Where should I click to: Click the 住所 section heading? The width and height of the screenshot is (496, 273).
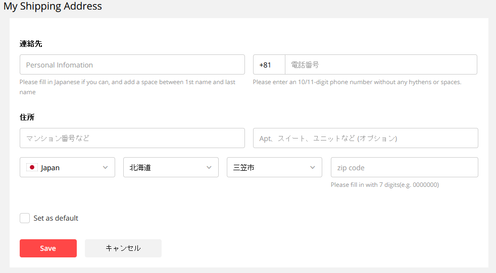tap(27, 117)
